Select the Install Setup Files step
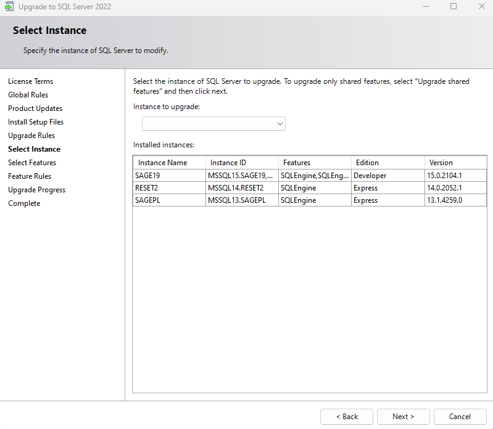 coord(36,122)
